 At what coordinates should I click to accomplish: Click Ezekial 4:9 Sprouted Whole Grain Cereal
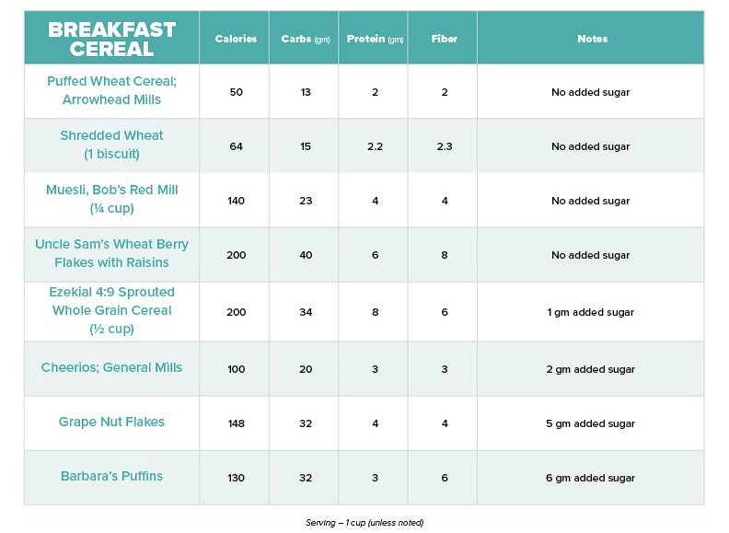(x=111, y=310)
